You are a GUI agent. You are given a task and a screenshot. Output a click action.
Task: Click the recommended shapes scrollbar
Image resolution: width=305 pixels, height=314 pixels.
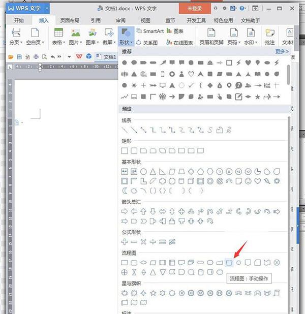(x=288, y=75)
